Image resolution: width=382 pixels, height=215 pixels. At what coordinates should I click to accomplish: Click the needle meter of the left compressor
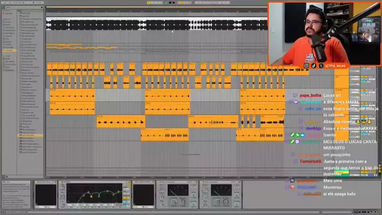[x=177, y=191]
